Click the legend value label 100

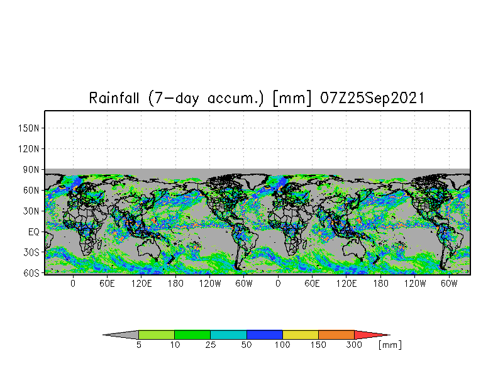282,345
